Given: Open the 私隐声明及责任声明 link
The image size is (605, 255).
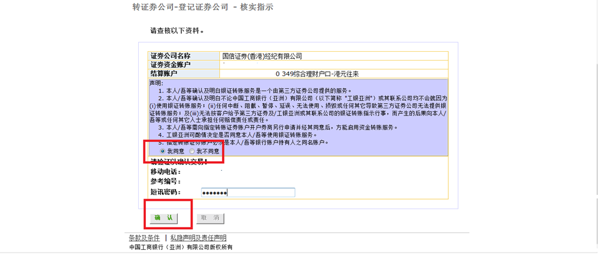Looking at the screenshot, I should point(198,238).
